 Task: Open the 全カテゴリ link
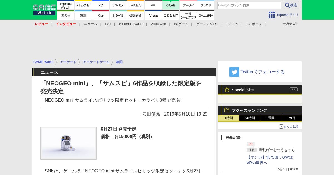coord(291,24)
